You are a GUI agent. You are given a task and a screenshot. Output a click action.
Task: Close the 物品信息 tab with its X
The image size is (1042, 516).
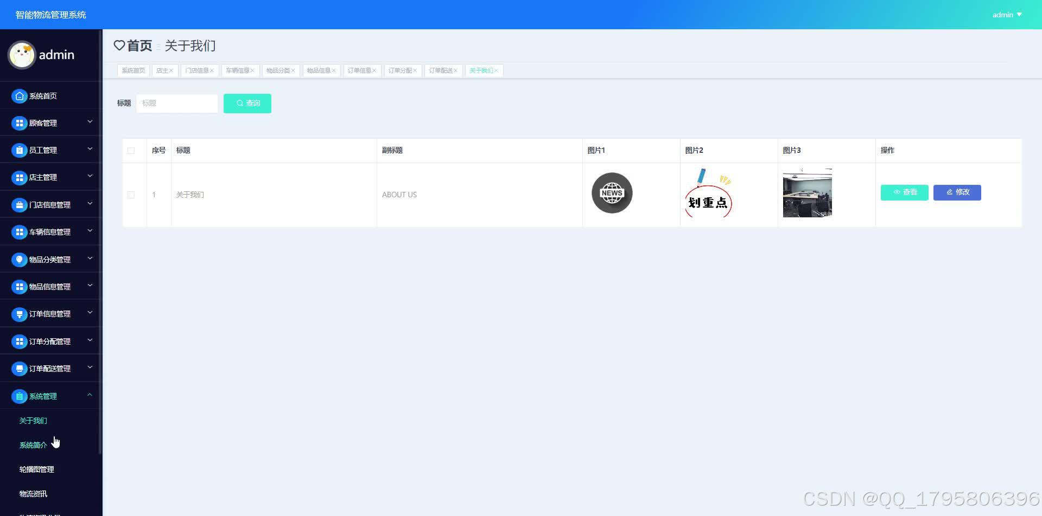click(334, 70)
